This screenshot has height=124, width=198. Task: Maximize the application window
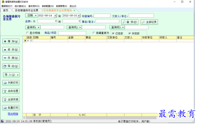click(182, 2)
